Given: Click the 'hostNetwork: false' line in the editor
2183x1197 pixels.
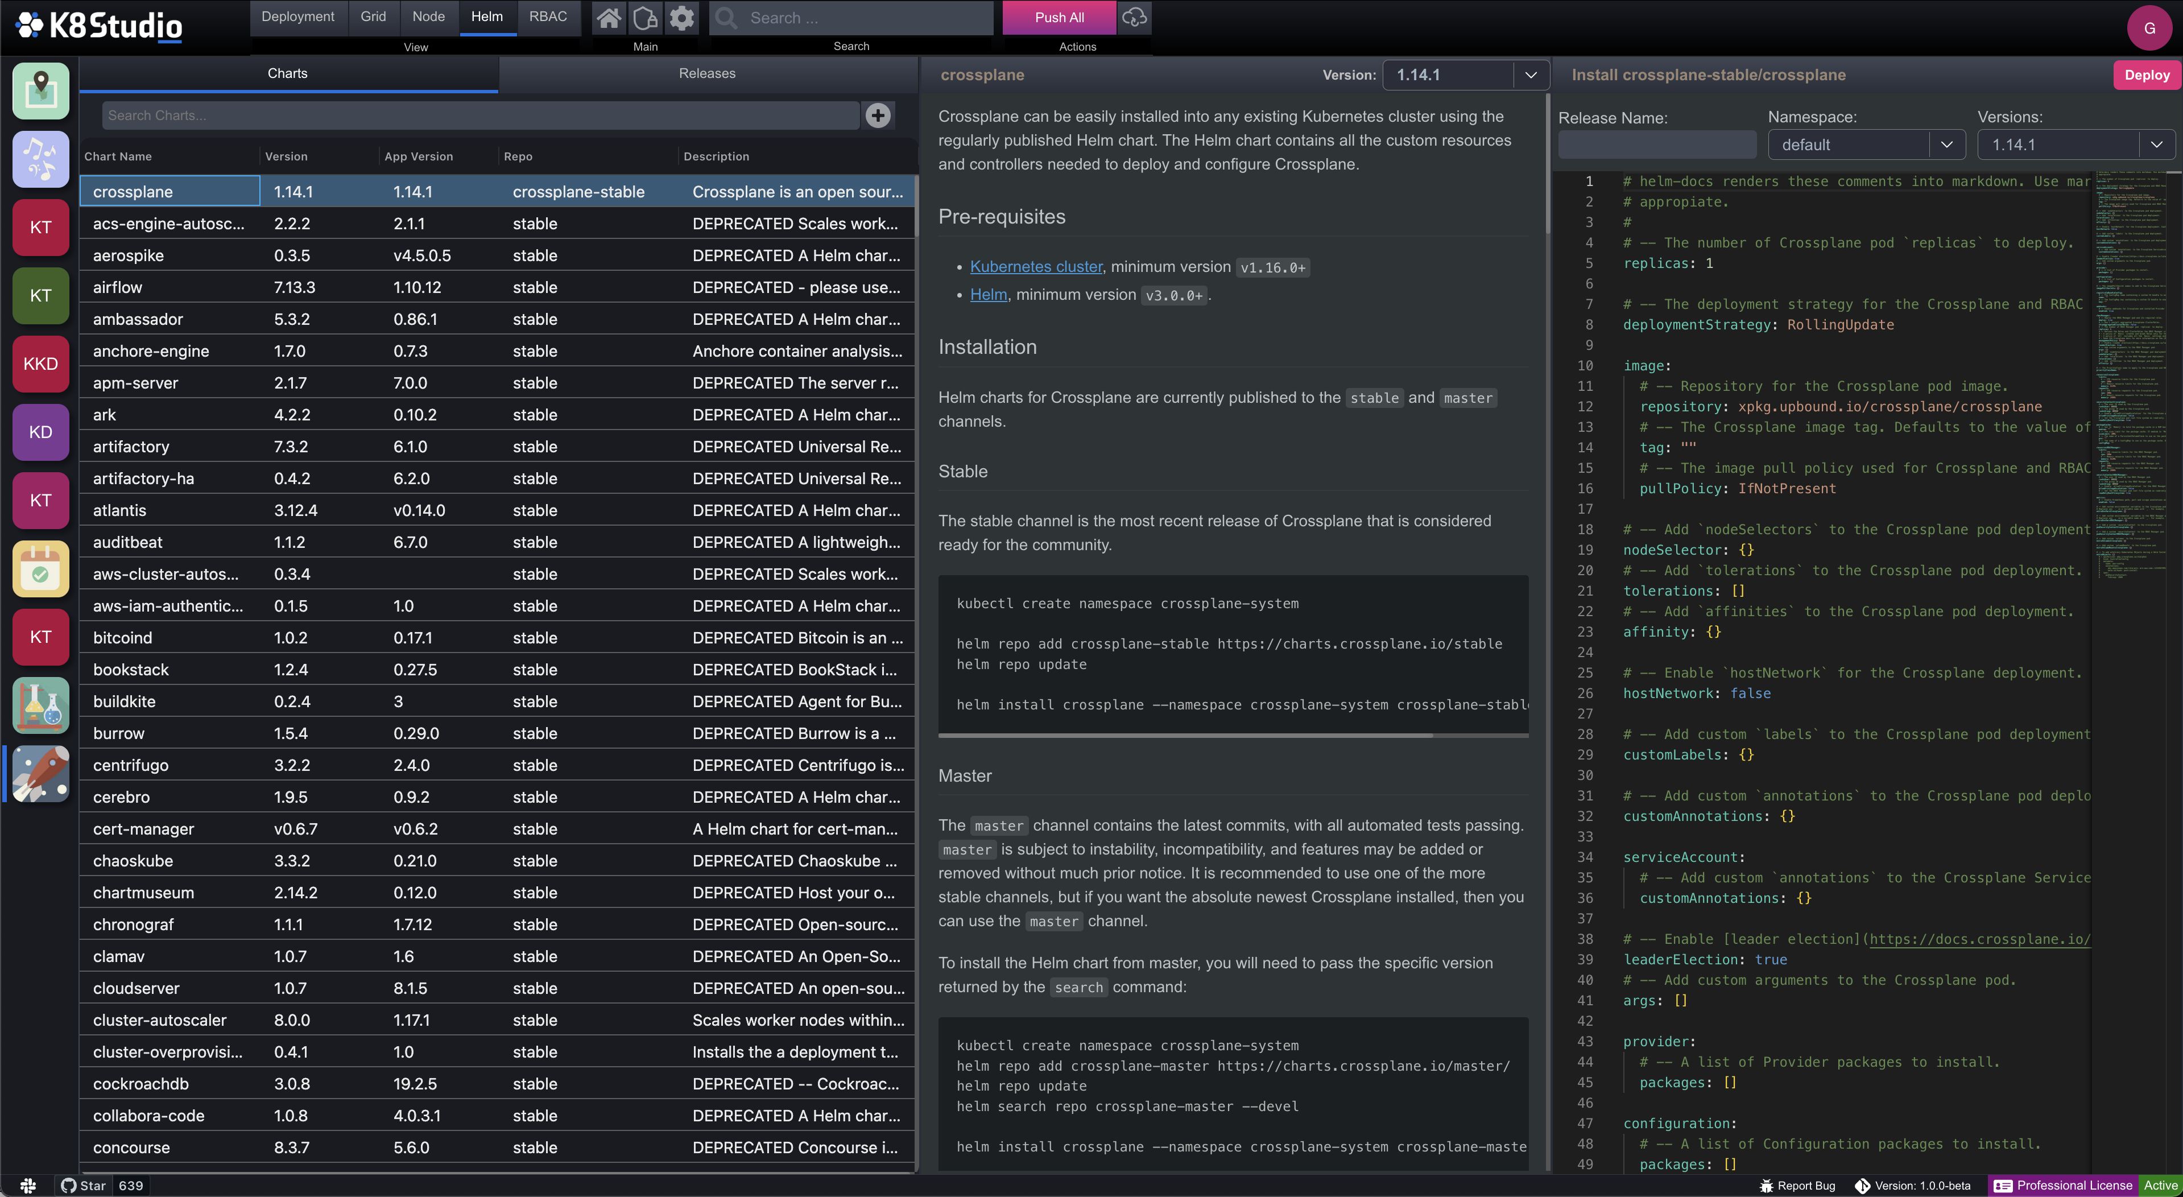Looking at the screenshot, I should [x=1697, y=694].
